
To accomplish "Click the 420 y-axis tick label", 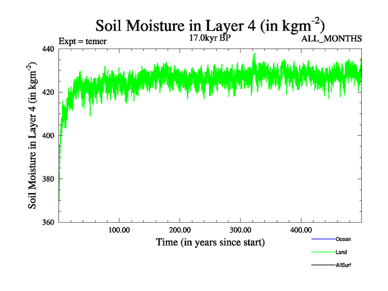I will coord(48,92).
